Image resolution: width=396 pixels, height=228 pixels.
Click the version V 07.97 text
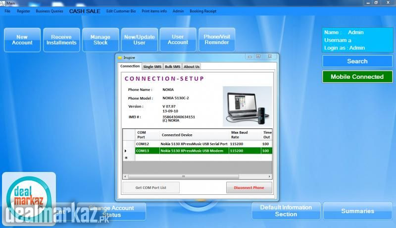point(169,107)
